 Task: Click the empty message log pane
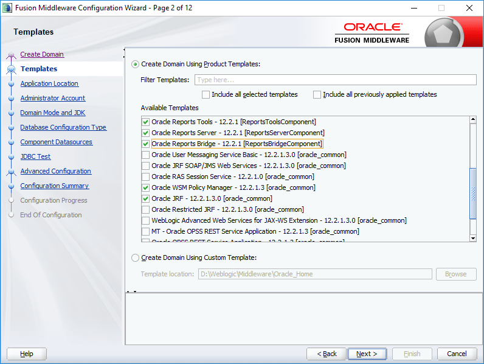coord(304,319)
